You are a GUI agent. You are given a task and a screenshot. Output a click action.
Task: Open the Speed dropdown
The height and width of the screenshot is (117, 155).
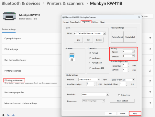[133, 51]
